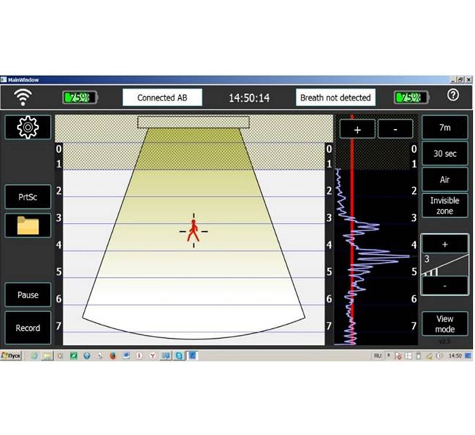Screen dimensions: 475x435
Task: Open the help question mark icon
Action: [452, 96]
